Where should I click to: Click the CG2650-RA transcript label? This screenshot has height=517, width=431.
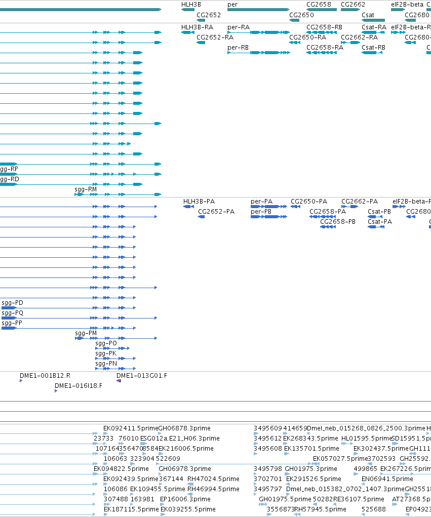307,37
